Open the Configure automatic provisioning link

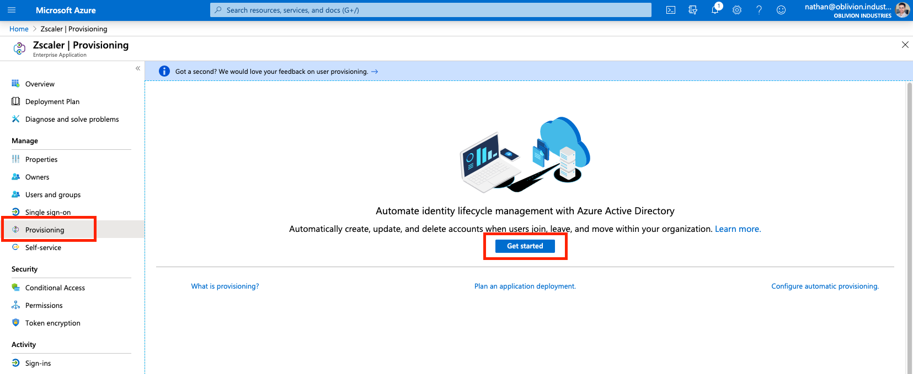click(x=825, y=286)
